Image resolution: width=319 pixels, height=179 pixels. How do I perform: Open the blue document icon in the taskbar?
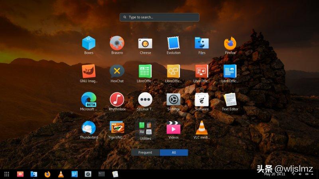point(75,174)
